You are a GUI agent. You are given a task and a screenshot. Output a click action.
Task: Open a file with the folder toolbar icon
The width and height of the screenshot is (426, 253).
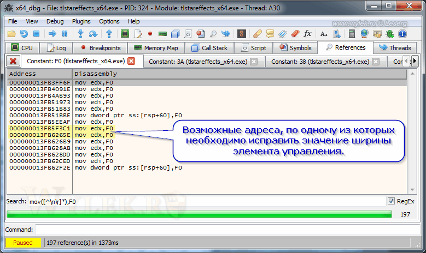coord(11,34)
